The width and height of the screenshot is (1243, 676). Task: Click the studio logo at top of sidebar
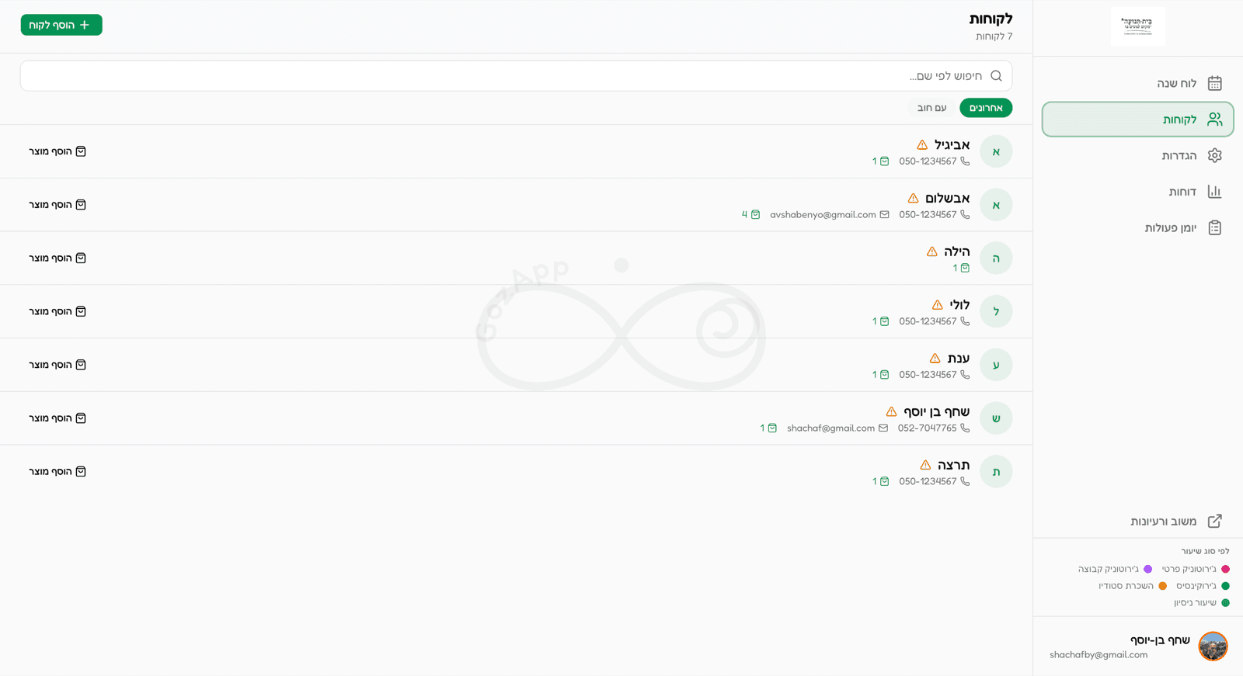(x=1137, y=26)
